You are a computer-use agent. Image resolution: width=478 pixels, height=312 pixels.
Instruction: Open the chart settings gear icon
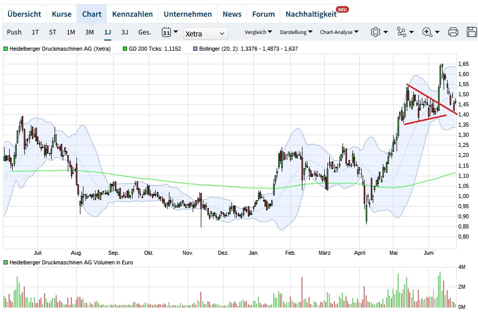[375, 31]
